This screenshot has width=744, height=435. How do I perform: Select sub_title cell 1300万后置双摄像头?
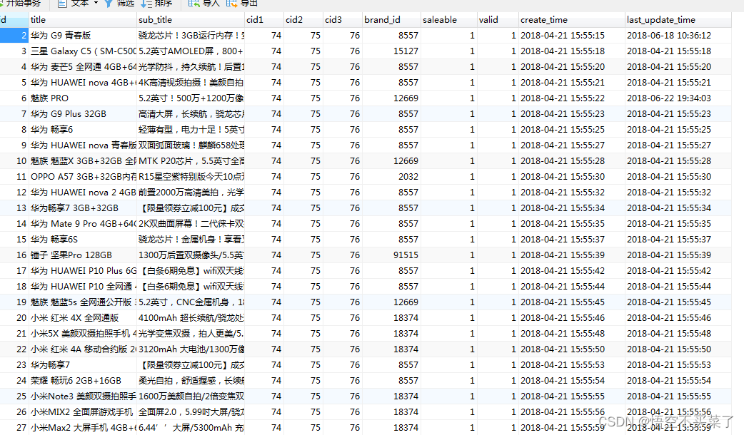[x=191, y=255]
